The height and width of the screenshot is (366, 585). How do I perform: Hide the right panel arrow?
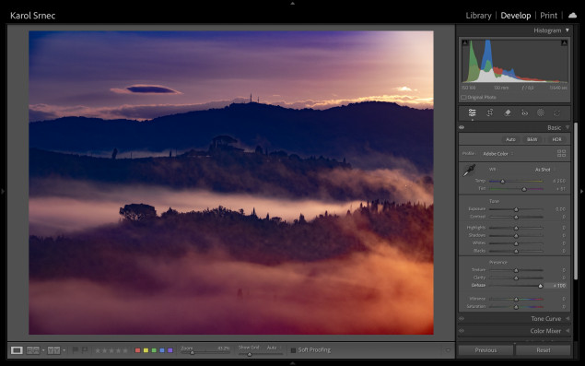[581, 191]
